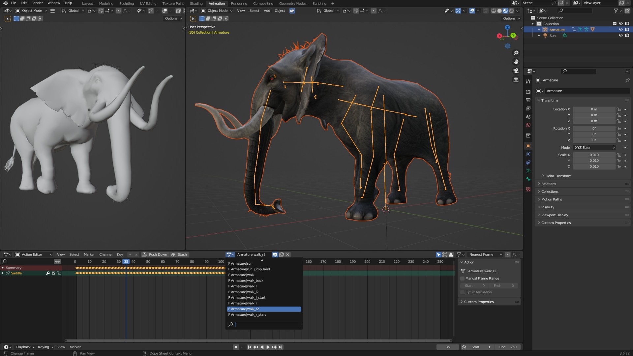This screenshot has height=356, width=633.
Task: Switch to the Shading workspace tab
Action: tap(196, 4)
